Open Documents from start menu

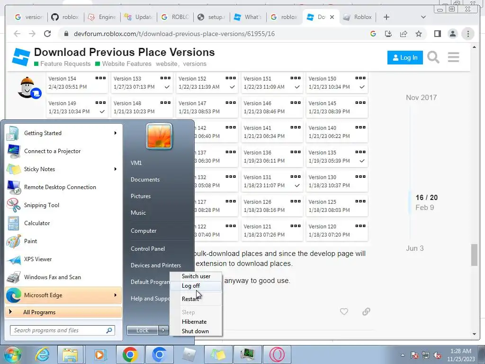[145, 180]
